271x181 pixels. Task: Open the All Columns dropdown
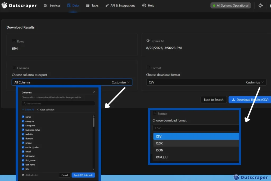(72, 82)
